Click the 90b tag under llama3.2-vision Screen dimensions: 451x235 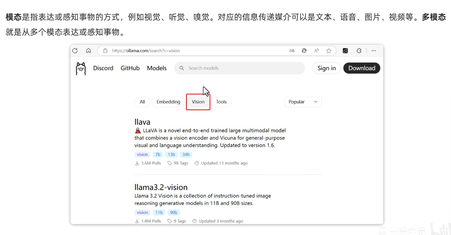[x=174, y=212]
